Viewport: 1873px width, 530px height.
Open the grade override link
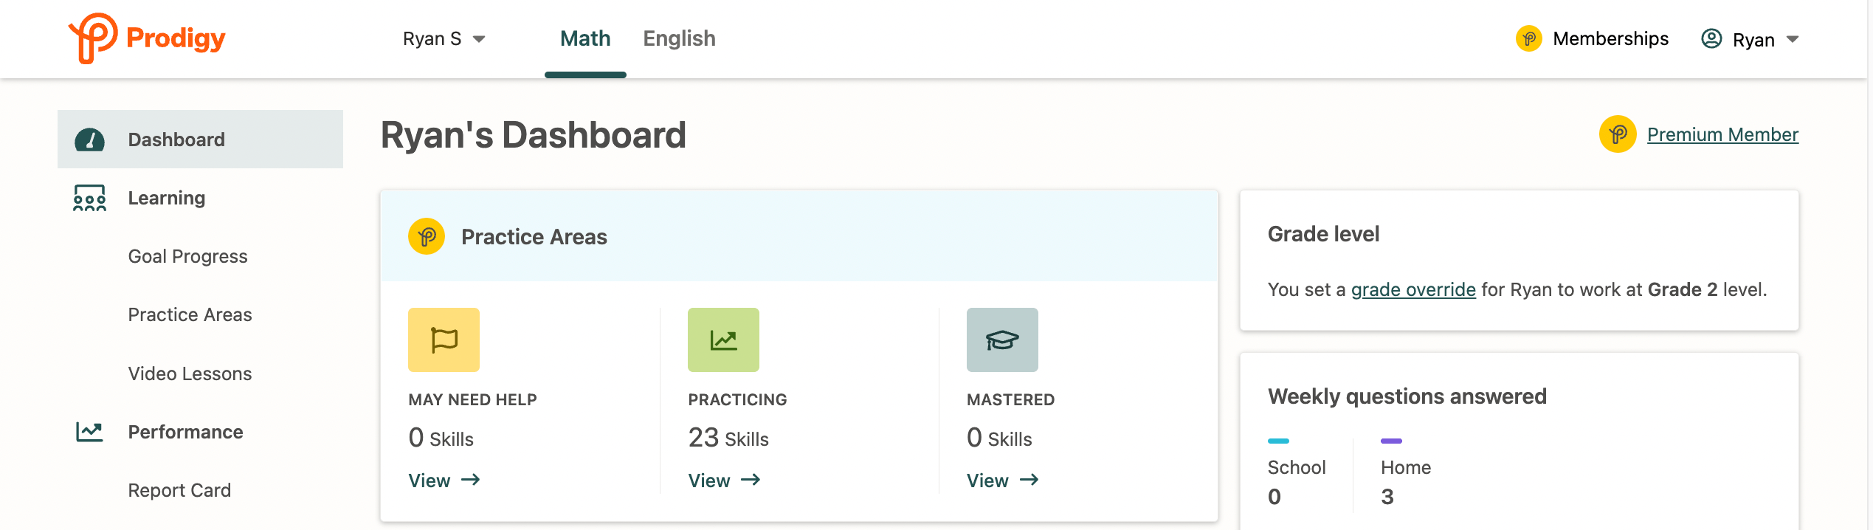click(x=1413, y=289)
